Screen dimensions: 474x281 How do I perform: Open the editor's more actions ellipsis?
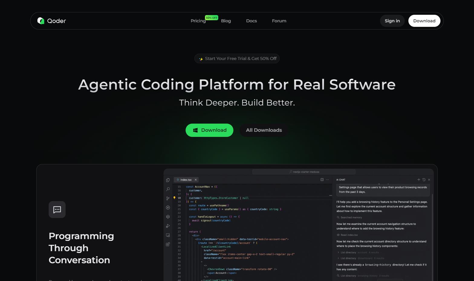point(327,180)
